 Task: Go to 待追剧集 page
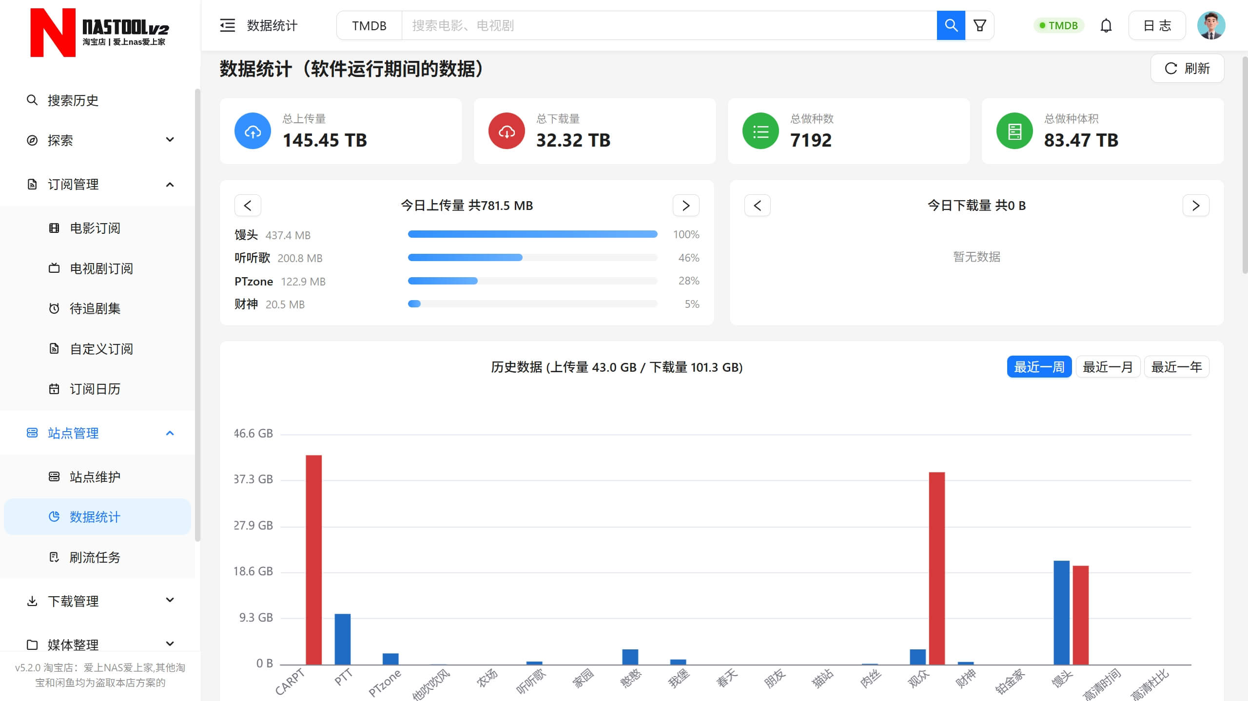(x=97, y=308)
